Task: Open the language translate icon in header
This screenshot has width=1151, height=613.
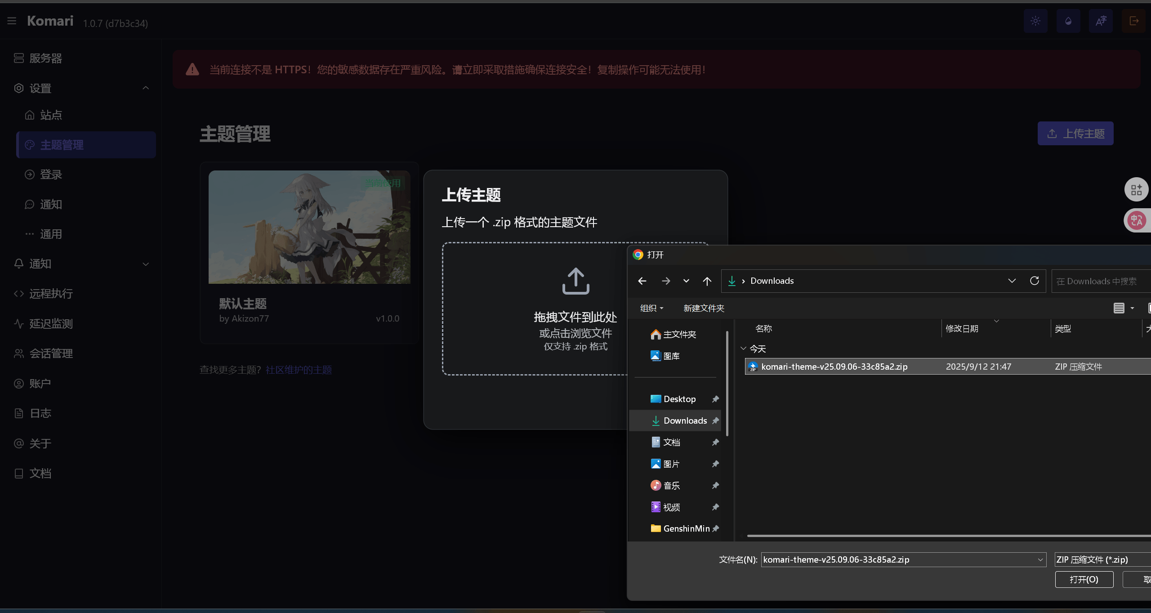Action: 1101,21
